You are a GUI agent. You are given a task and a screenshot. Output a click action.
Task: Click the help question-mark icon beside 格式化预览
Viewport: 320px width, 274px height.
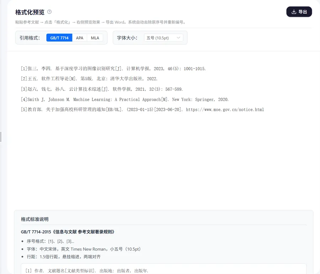coord(49,12)
